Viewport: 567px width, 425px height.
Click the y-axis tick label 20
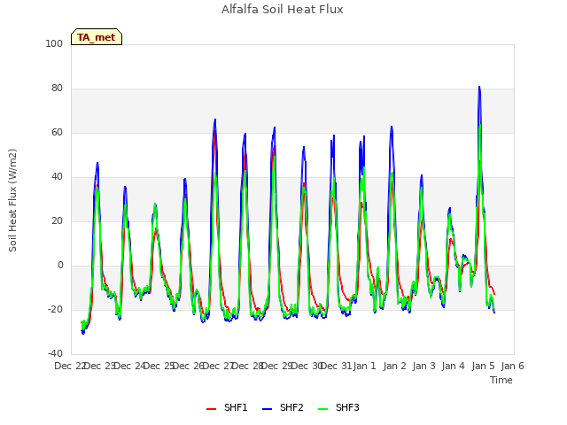(x=57, y=220)
